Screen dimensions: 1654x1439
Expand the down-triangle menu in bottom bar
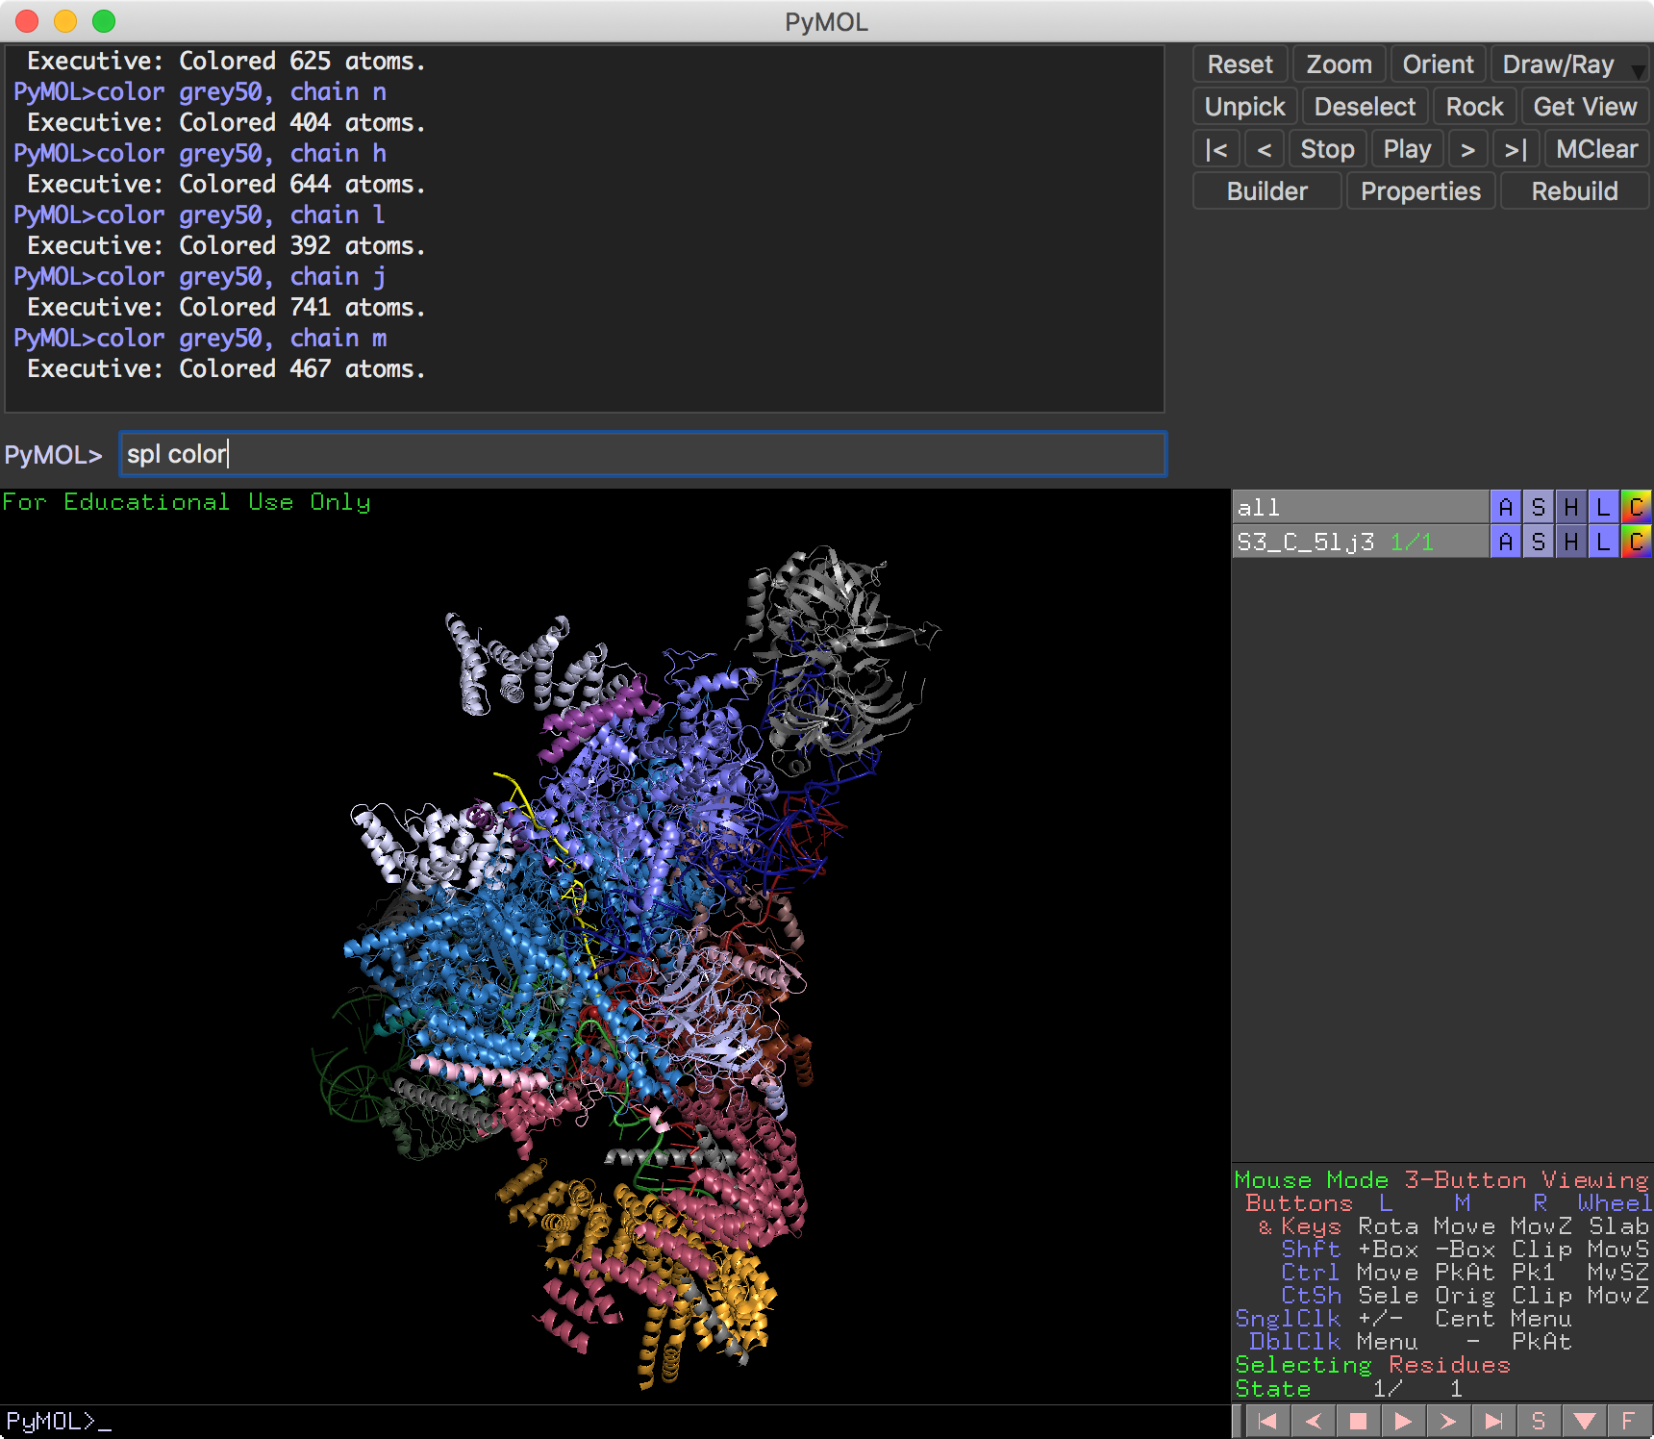pyautogui.click(x=1585, y=1421)
